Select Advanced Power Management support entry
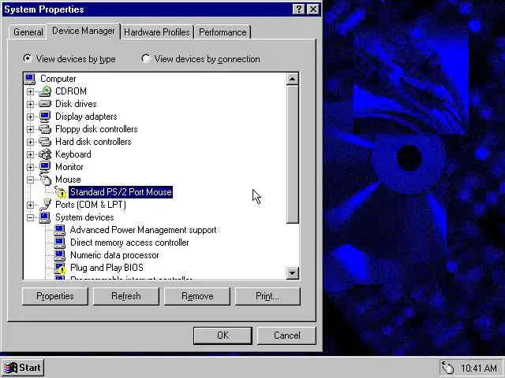 point(144,230)
